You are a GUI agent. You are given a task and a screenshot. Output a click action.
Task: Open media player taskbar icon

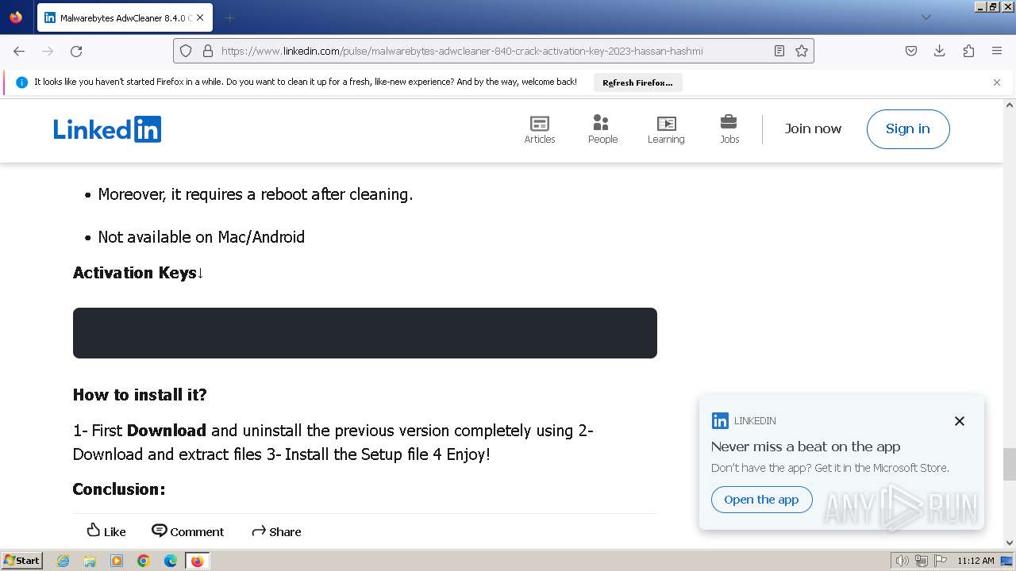pyautogui.click(x=117, y=561)
